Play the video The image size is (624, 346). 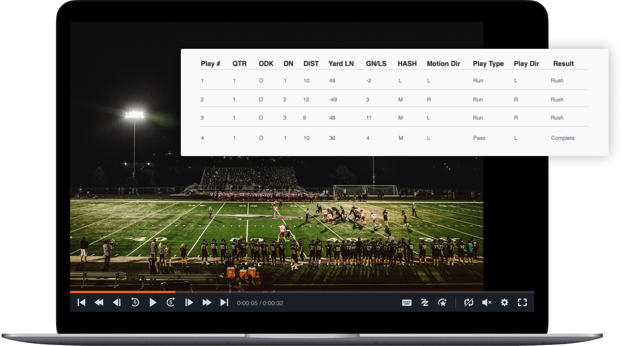[x=153, y=302]
